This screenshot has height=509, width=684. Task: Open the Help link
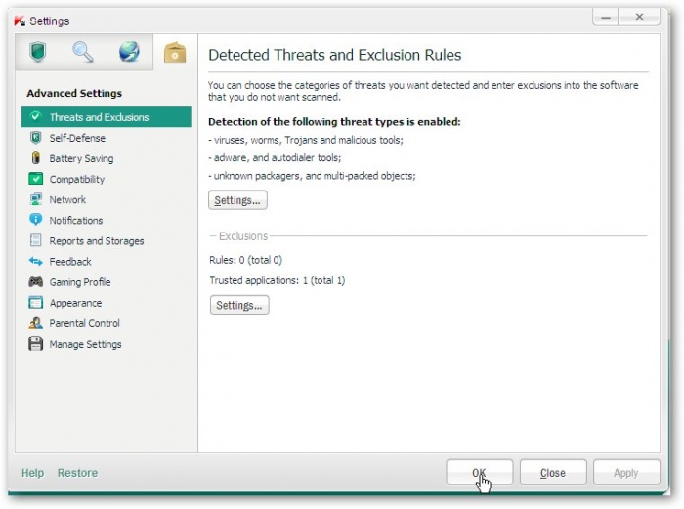click(32, 472)
